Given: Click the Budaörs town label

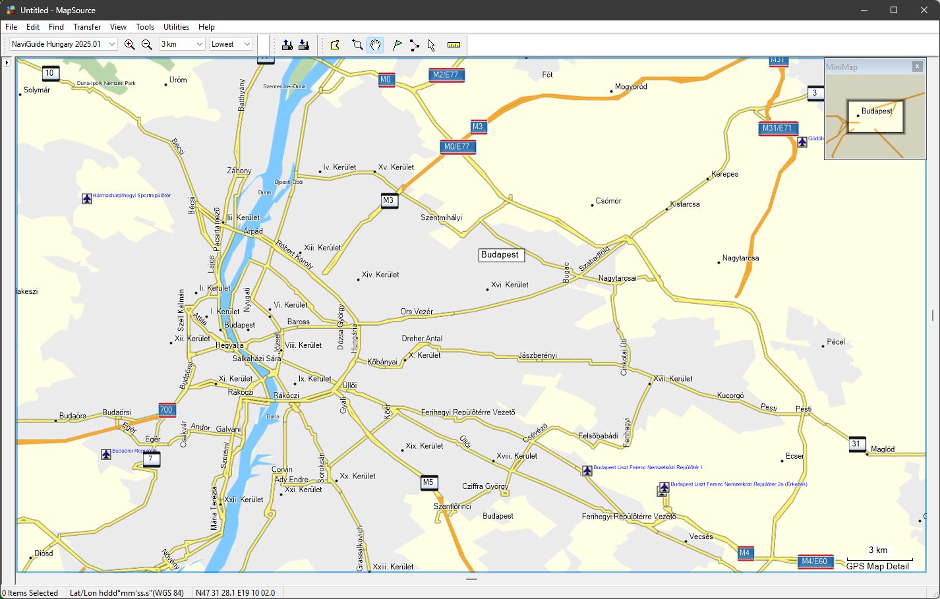Looking at the screenshot, I should click(73, 416).
